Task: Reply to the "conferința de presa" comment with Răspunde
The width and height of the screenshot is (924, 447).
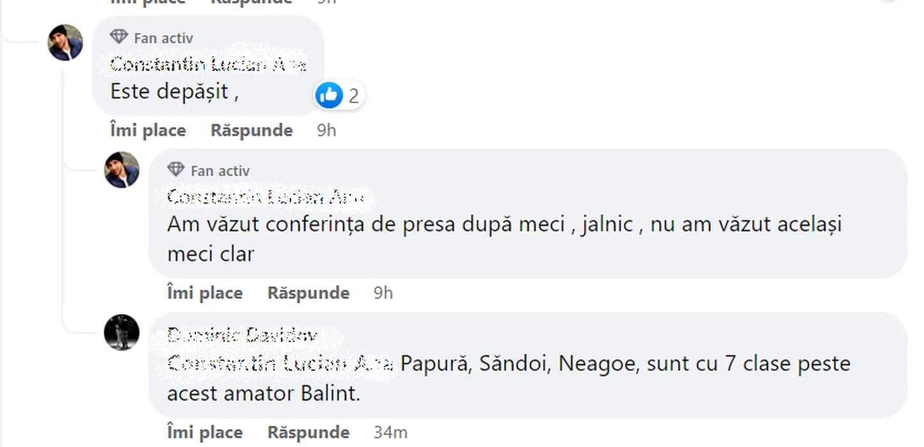Action: [x=308, y=293]
